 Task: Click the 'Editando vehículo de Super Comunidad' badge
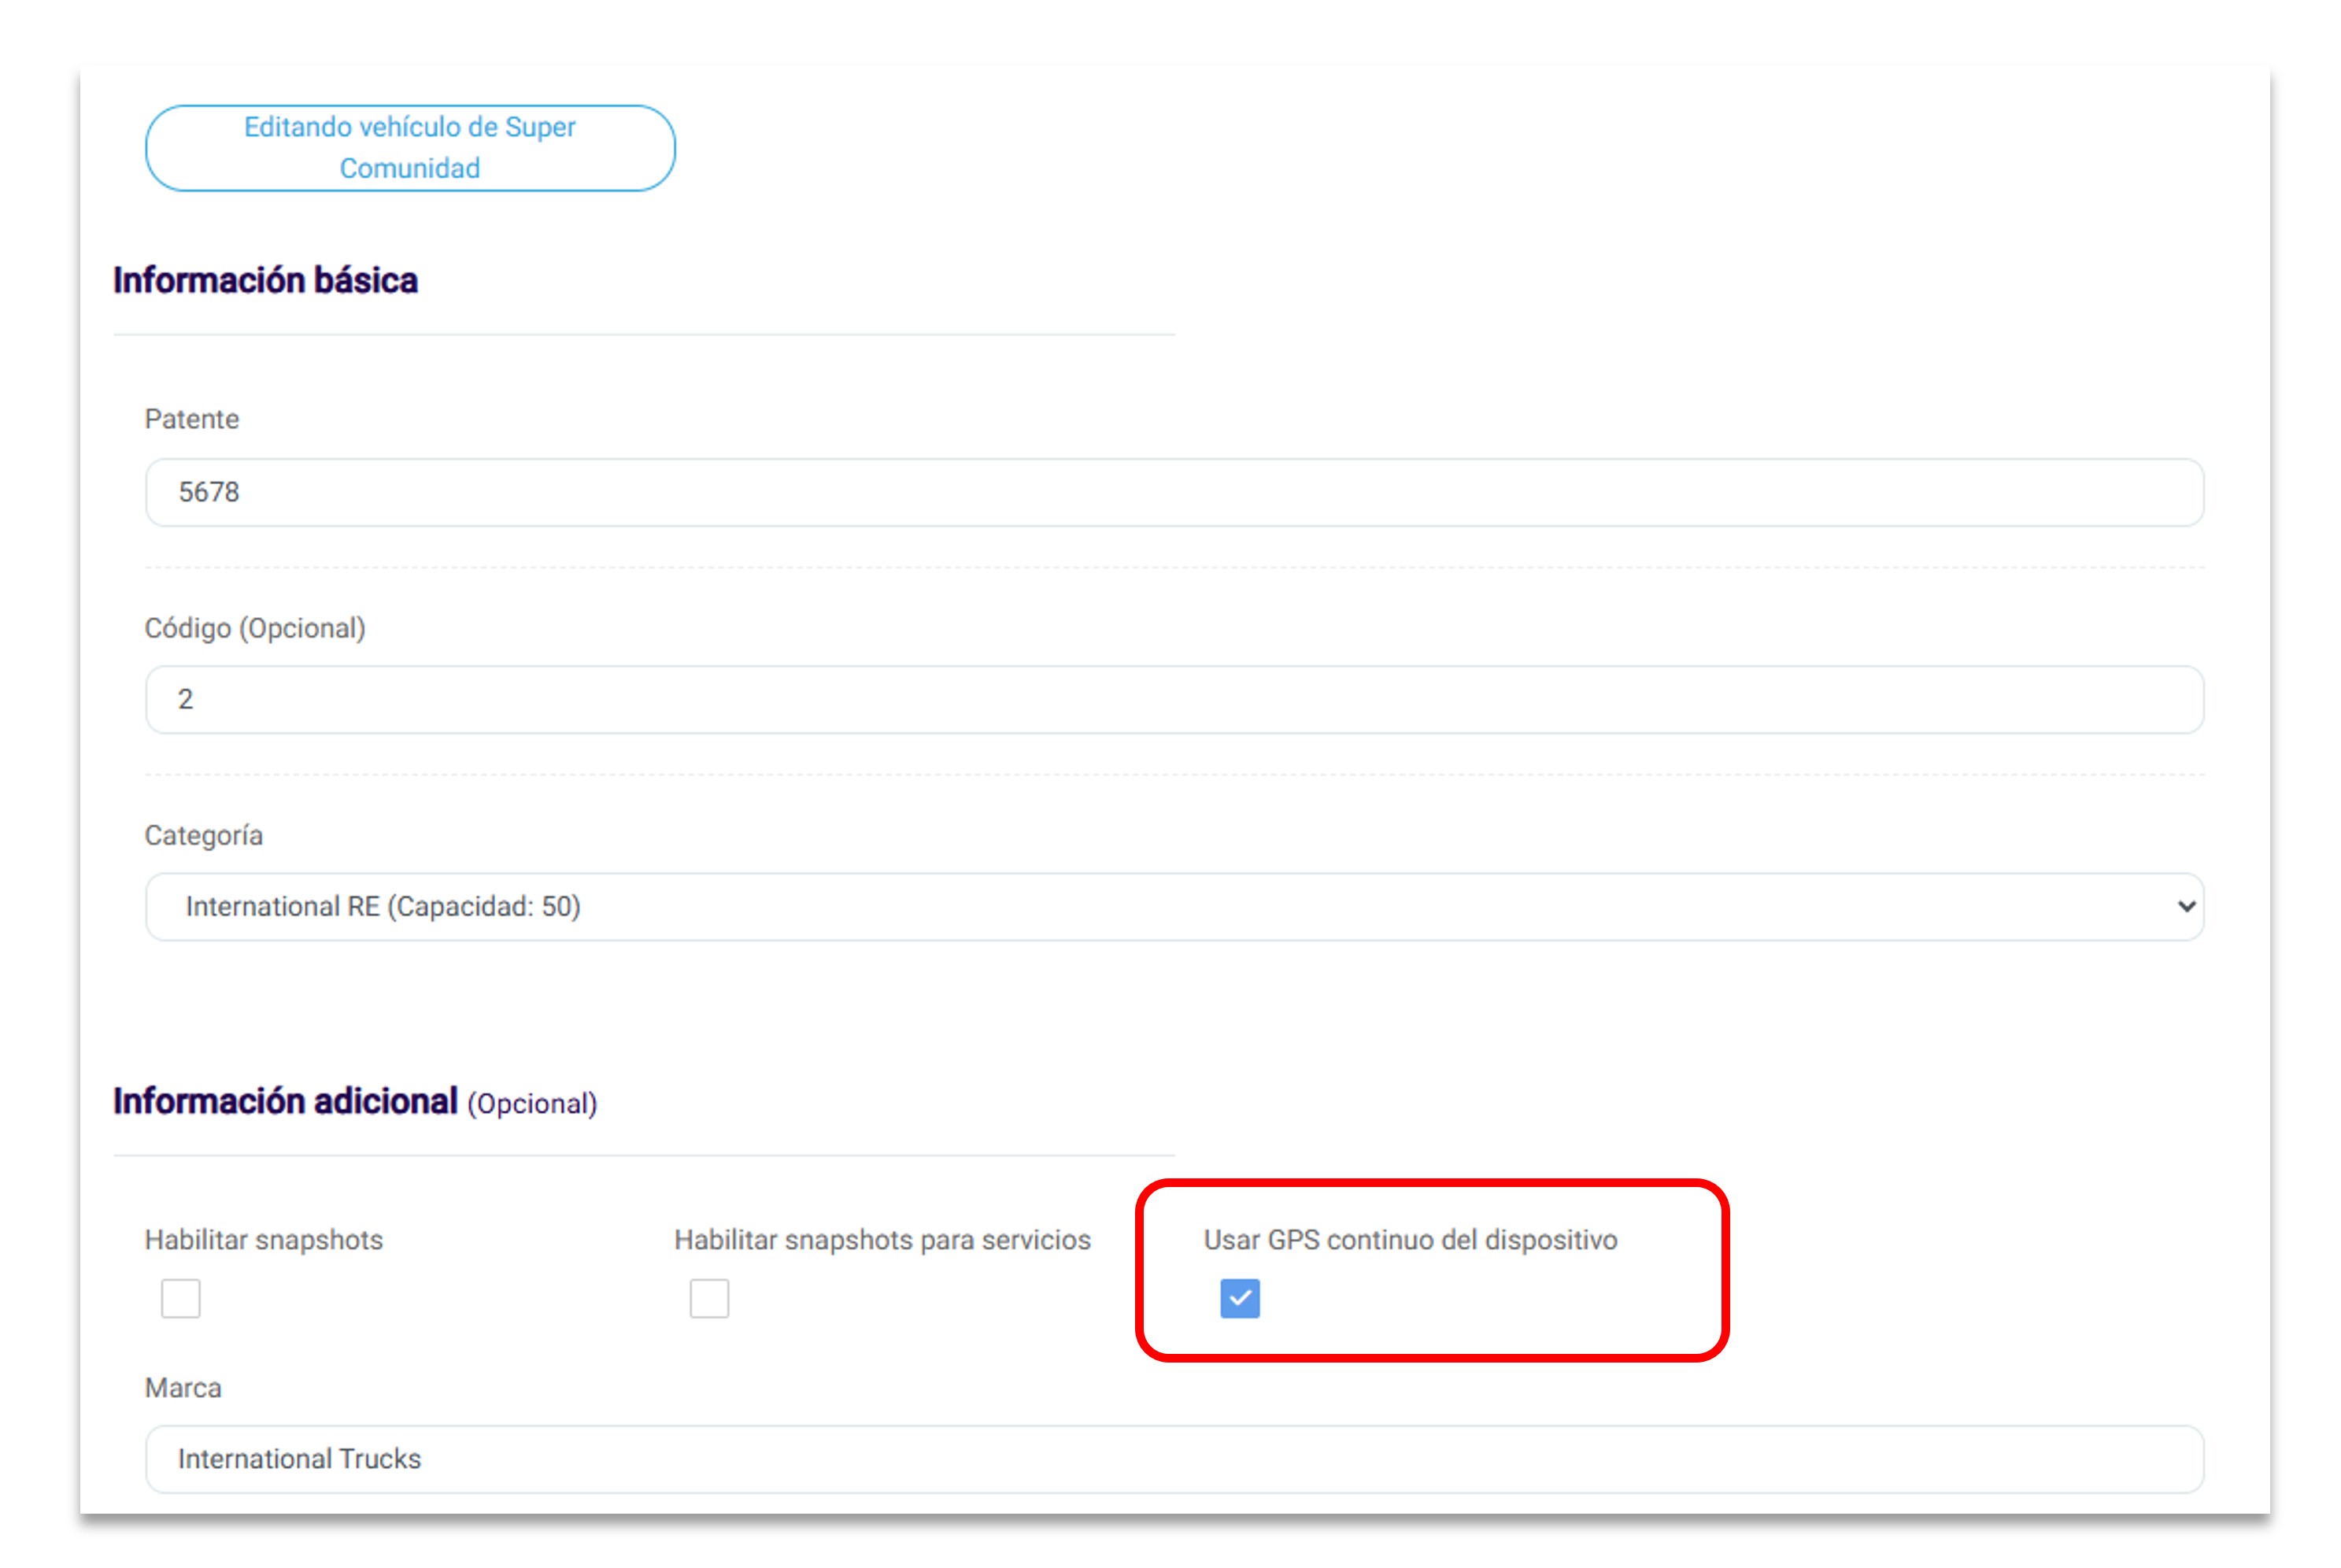410,148
